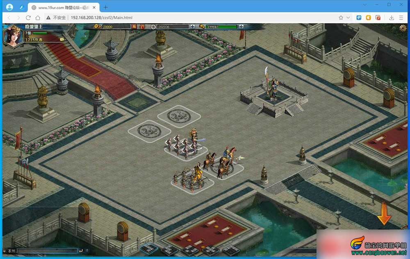Click the 202036 silver value
Screen dimensions: 410x259
click(x=164, y=27)
